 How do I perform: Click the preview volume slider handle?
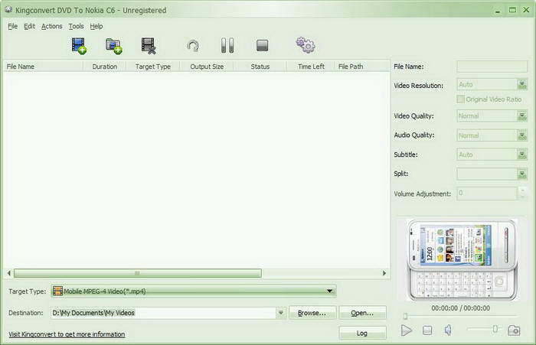click(495, 329)
